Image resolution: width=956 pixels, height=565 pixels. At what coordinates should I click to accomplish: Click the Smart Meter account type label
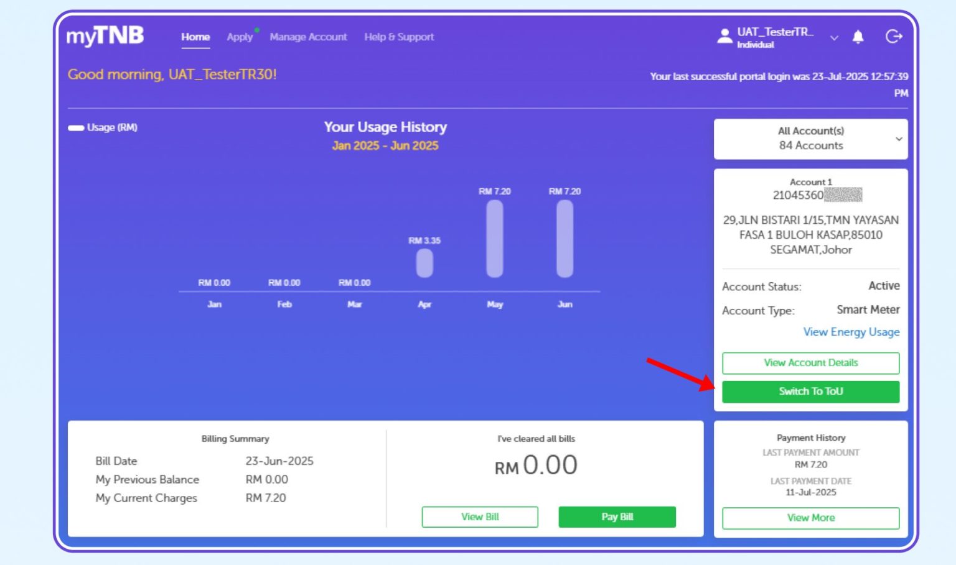868,310
